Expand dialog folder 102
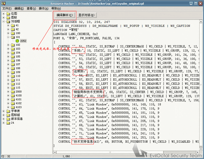204x159 pixels. click(8, 45)
